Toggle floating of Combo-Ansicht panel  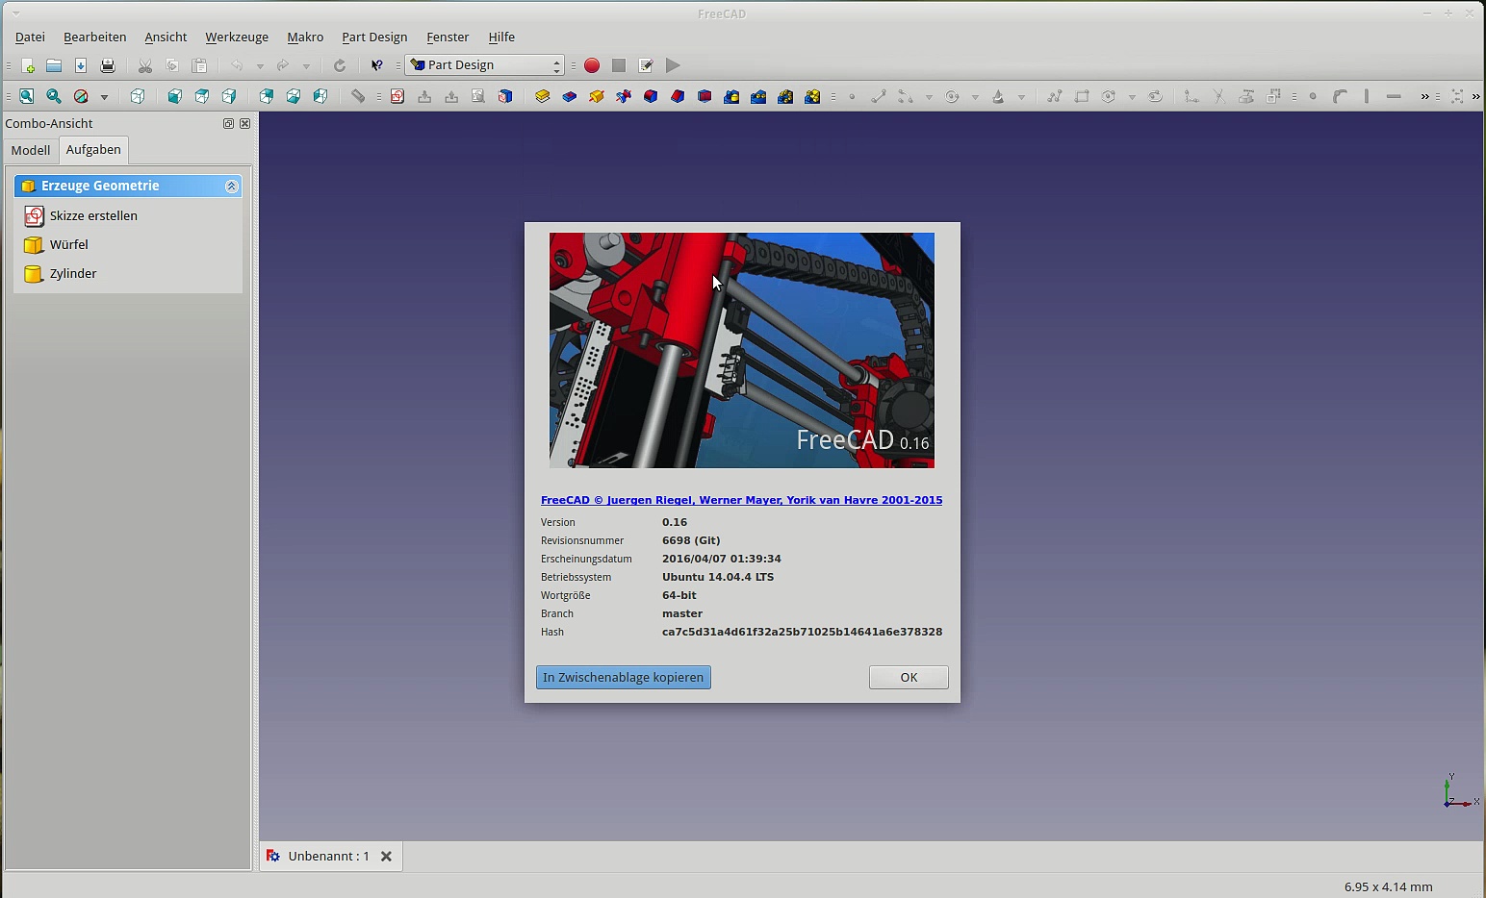pyautogui.click(x=228, y=123)
